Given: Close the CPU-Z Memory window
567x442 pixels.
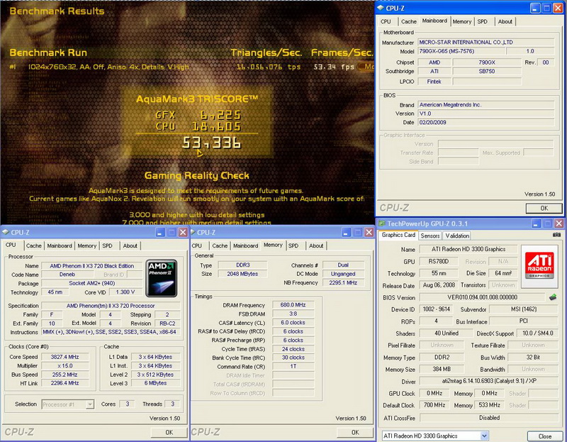Looking at the screenshot, I should (x=369, y=232).
